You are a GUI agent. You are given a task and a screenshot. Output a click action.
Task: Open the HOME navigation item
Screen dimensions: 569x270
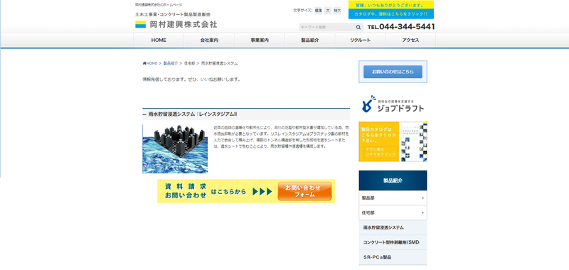(159, 40)
